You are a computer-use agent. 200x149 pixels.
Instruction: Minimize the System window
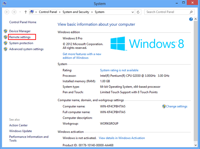[x=177, y=3]
